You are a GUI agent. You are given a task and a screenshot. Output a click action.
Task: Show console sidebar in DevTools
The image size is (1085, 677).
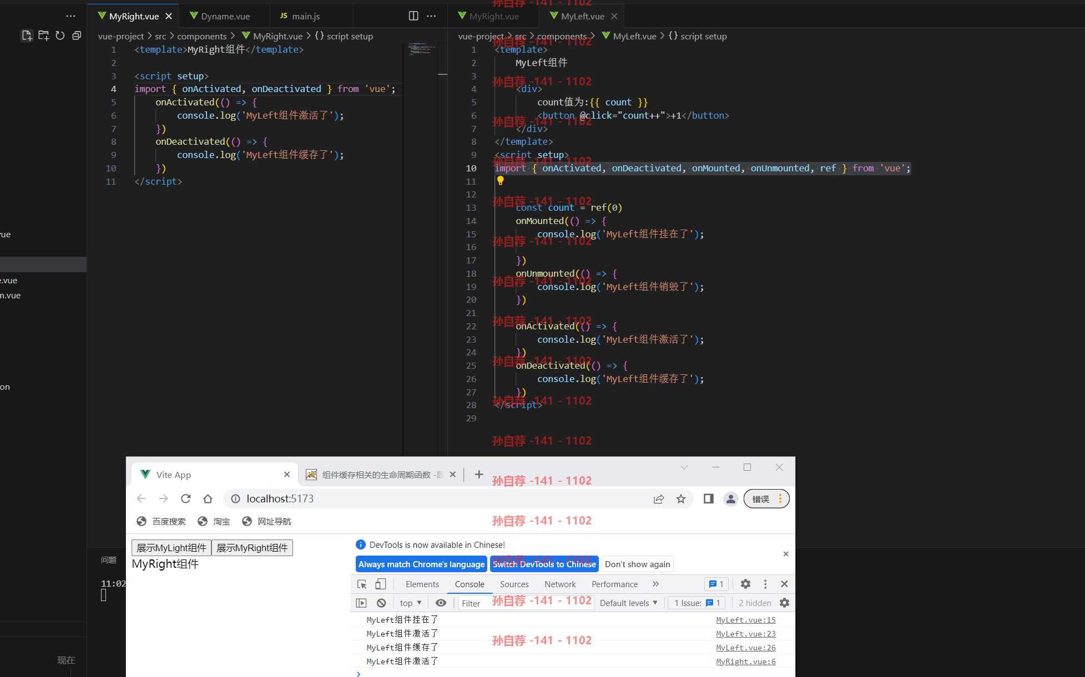click(x=361, y=603)
